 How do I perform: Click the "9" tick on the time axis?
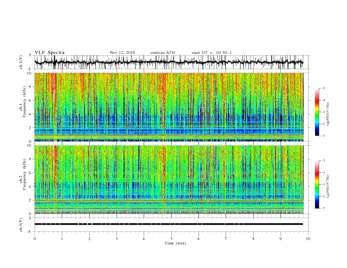click(280, 239)
